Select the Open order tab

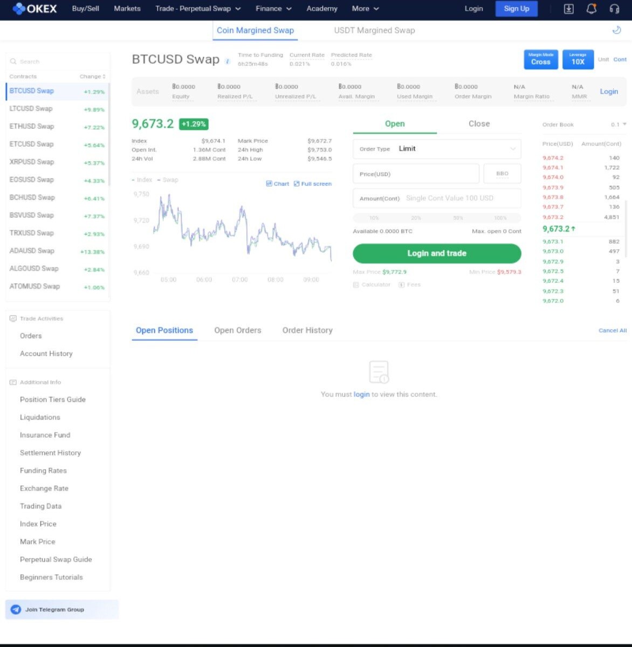tap(395, 123)
